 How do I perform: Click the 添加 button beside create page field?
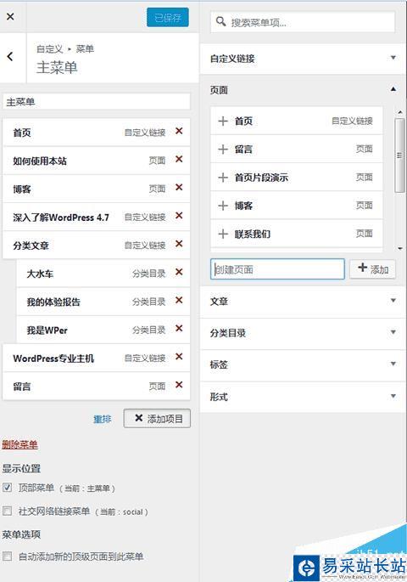pos(372,268)
